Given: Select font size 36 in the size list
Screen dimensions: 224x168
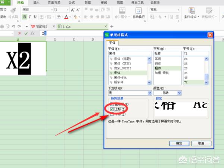Looking at the screenshot, I should [186, 73].
